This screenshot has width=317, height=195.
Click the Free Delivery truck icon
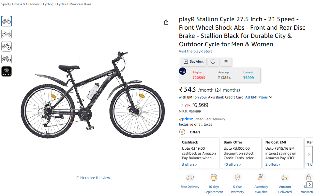(190, 177)
